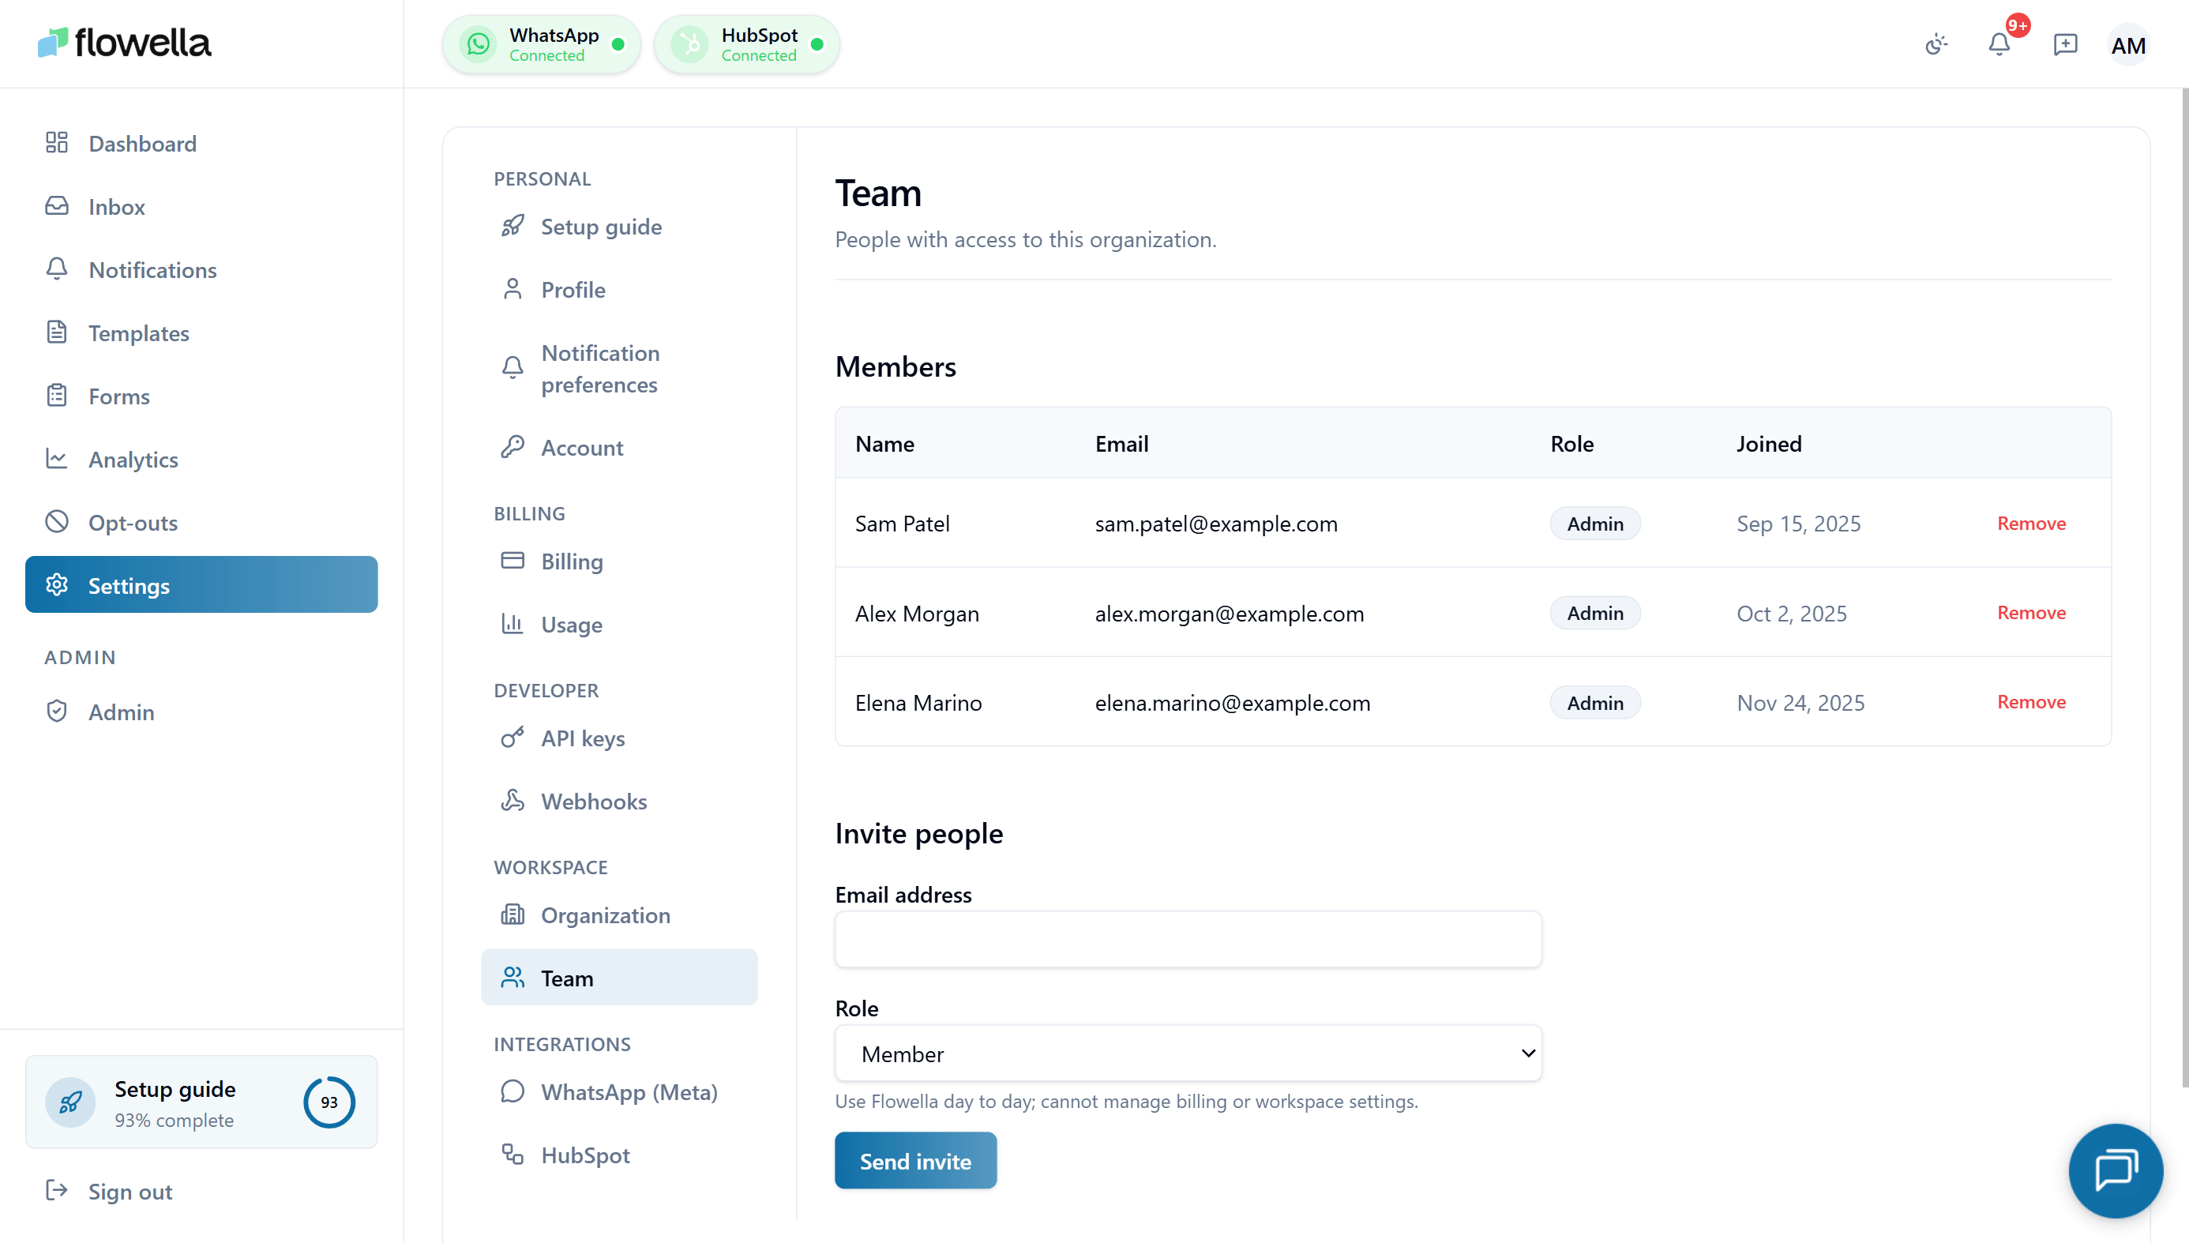
Task: Click the Analytics chart icon
Action: pos(56,459)
